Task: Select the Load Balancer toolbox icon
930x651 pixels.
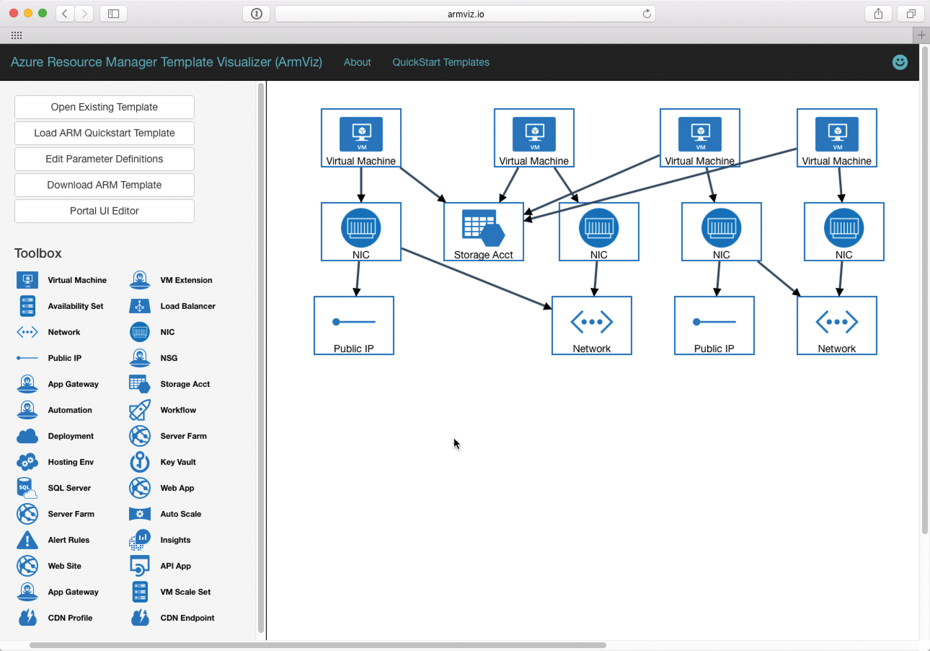Action: (x=139, y=306)
